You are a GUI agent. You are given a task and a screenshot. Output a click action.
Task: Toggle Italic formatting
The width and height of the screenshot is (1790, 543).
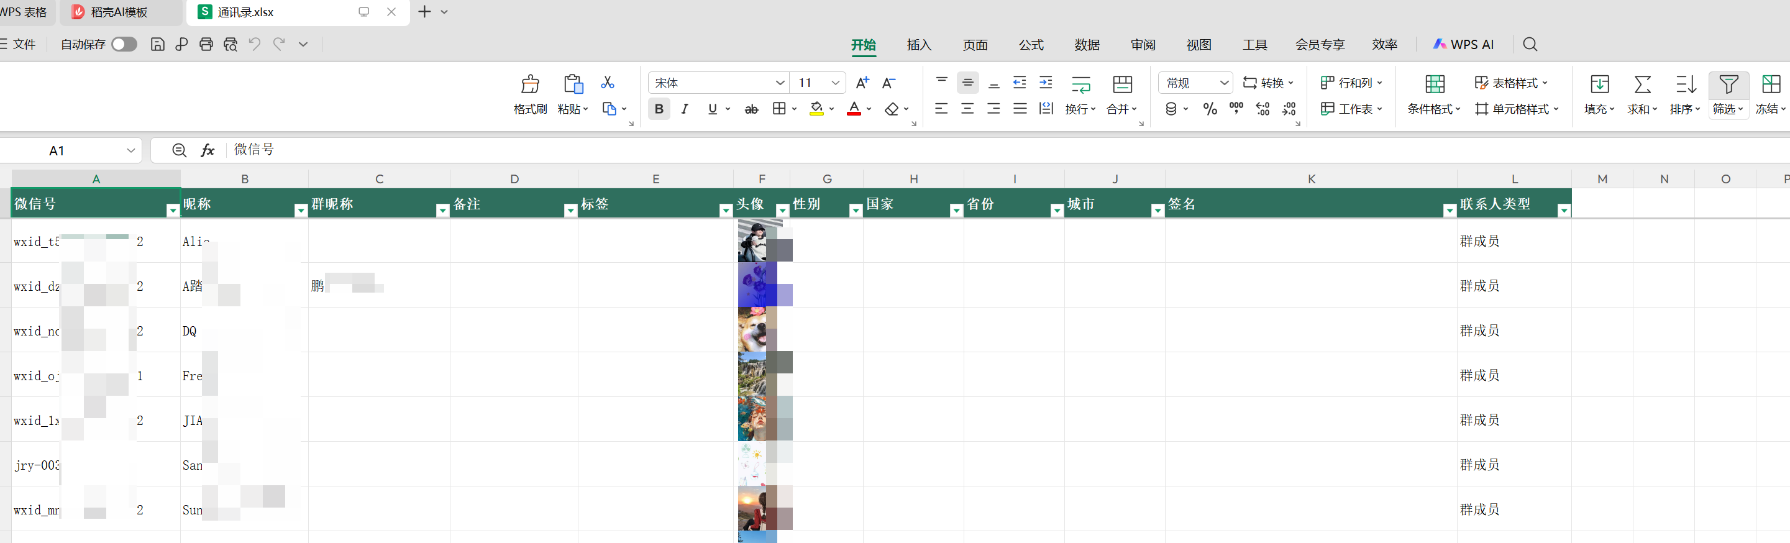(x=685, y=109)
